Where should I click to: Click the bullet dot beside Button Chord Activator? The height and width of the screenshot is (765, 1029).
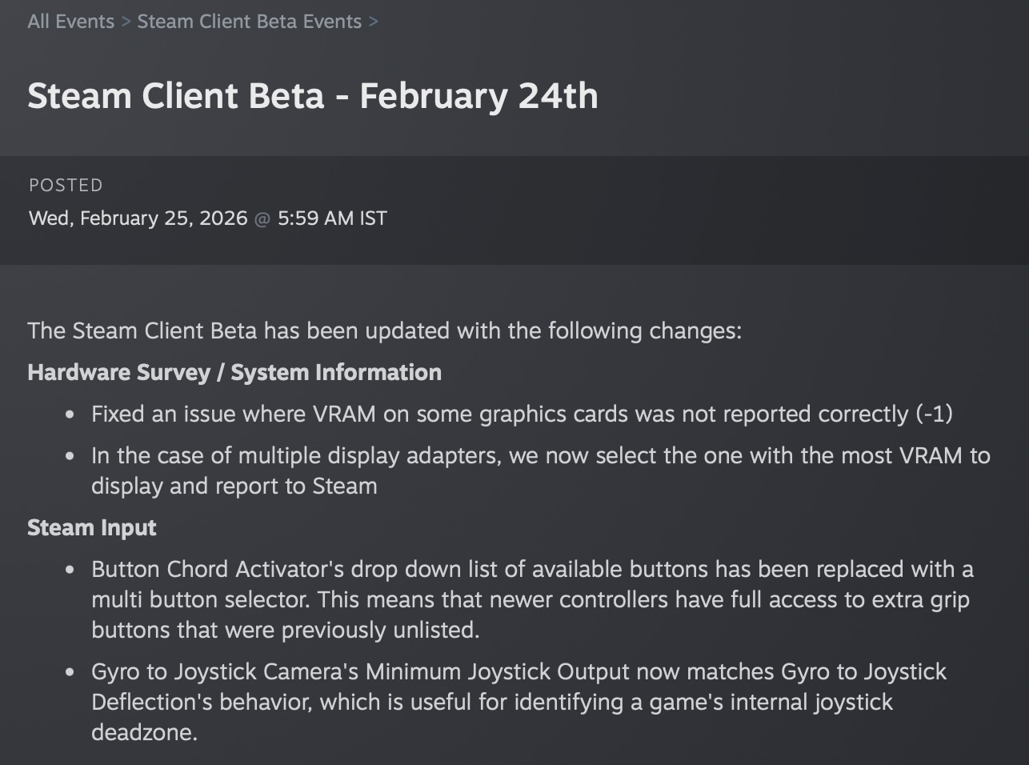pyautogui.click(x=70, y=570)
